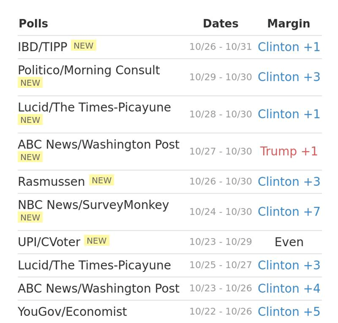Click the 10/24 - 10/30 date range
This screenshot has height=323, width=338.
(x=220, y=212)
